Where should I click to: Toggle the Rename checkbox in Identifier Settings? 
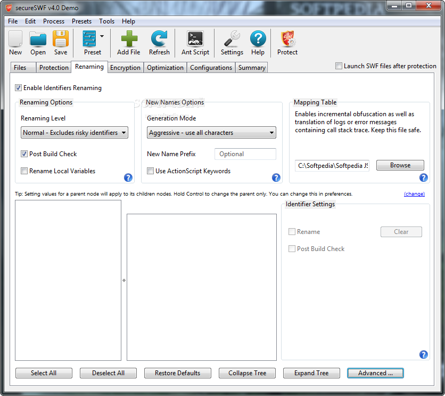pyautogui.click(x=292, y=232)
